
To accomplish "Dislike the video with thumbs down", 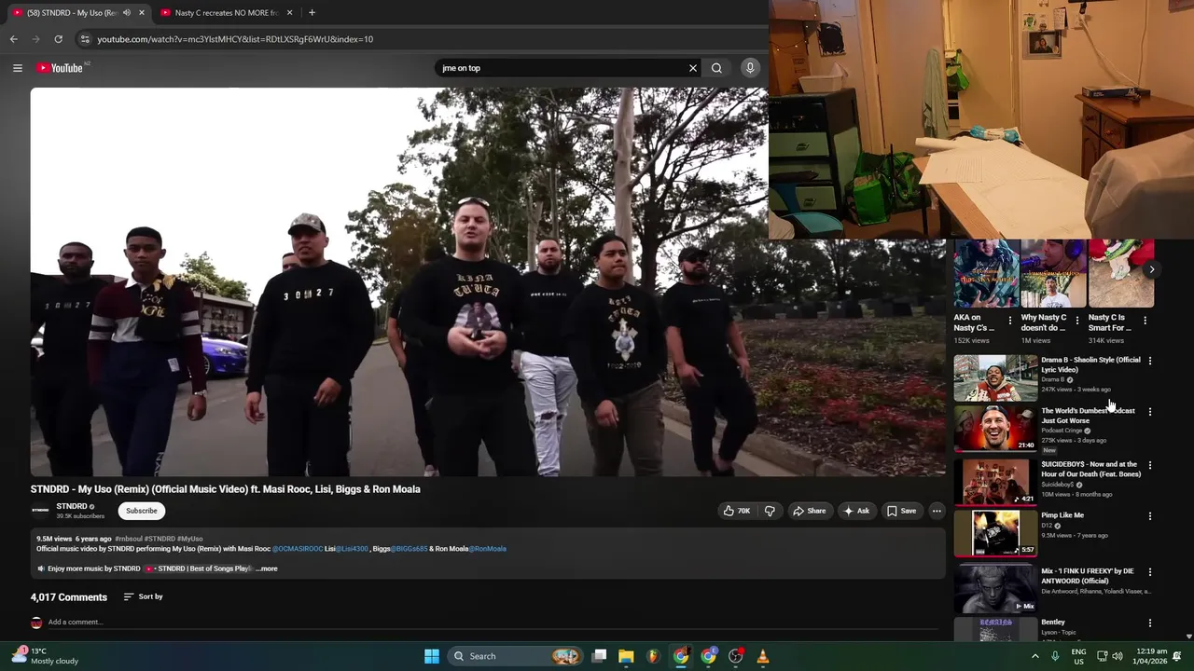I will tap(770, 511).
